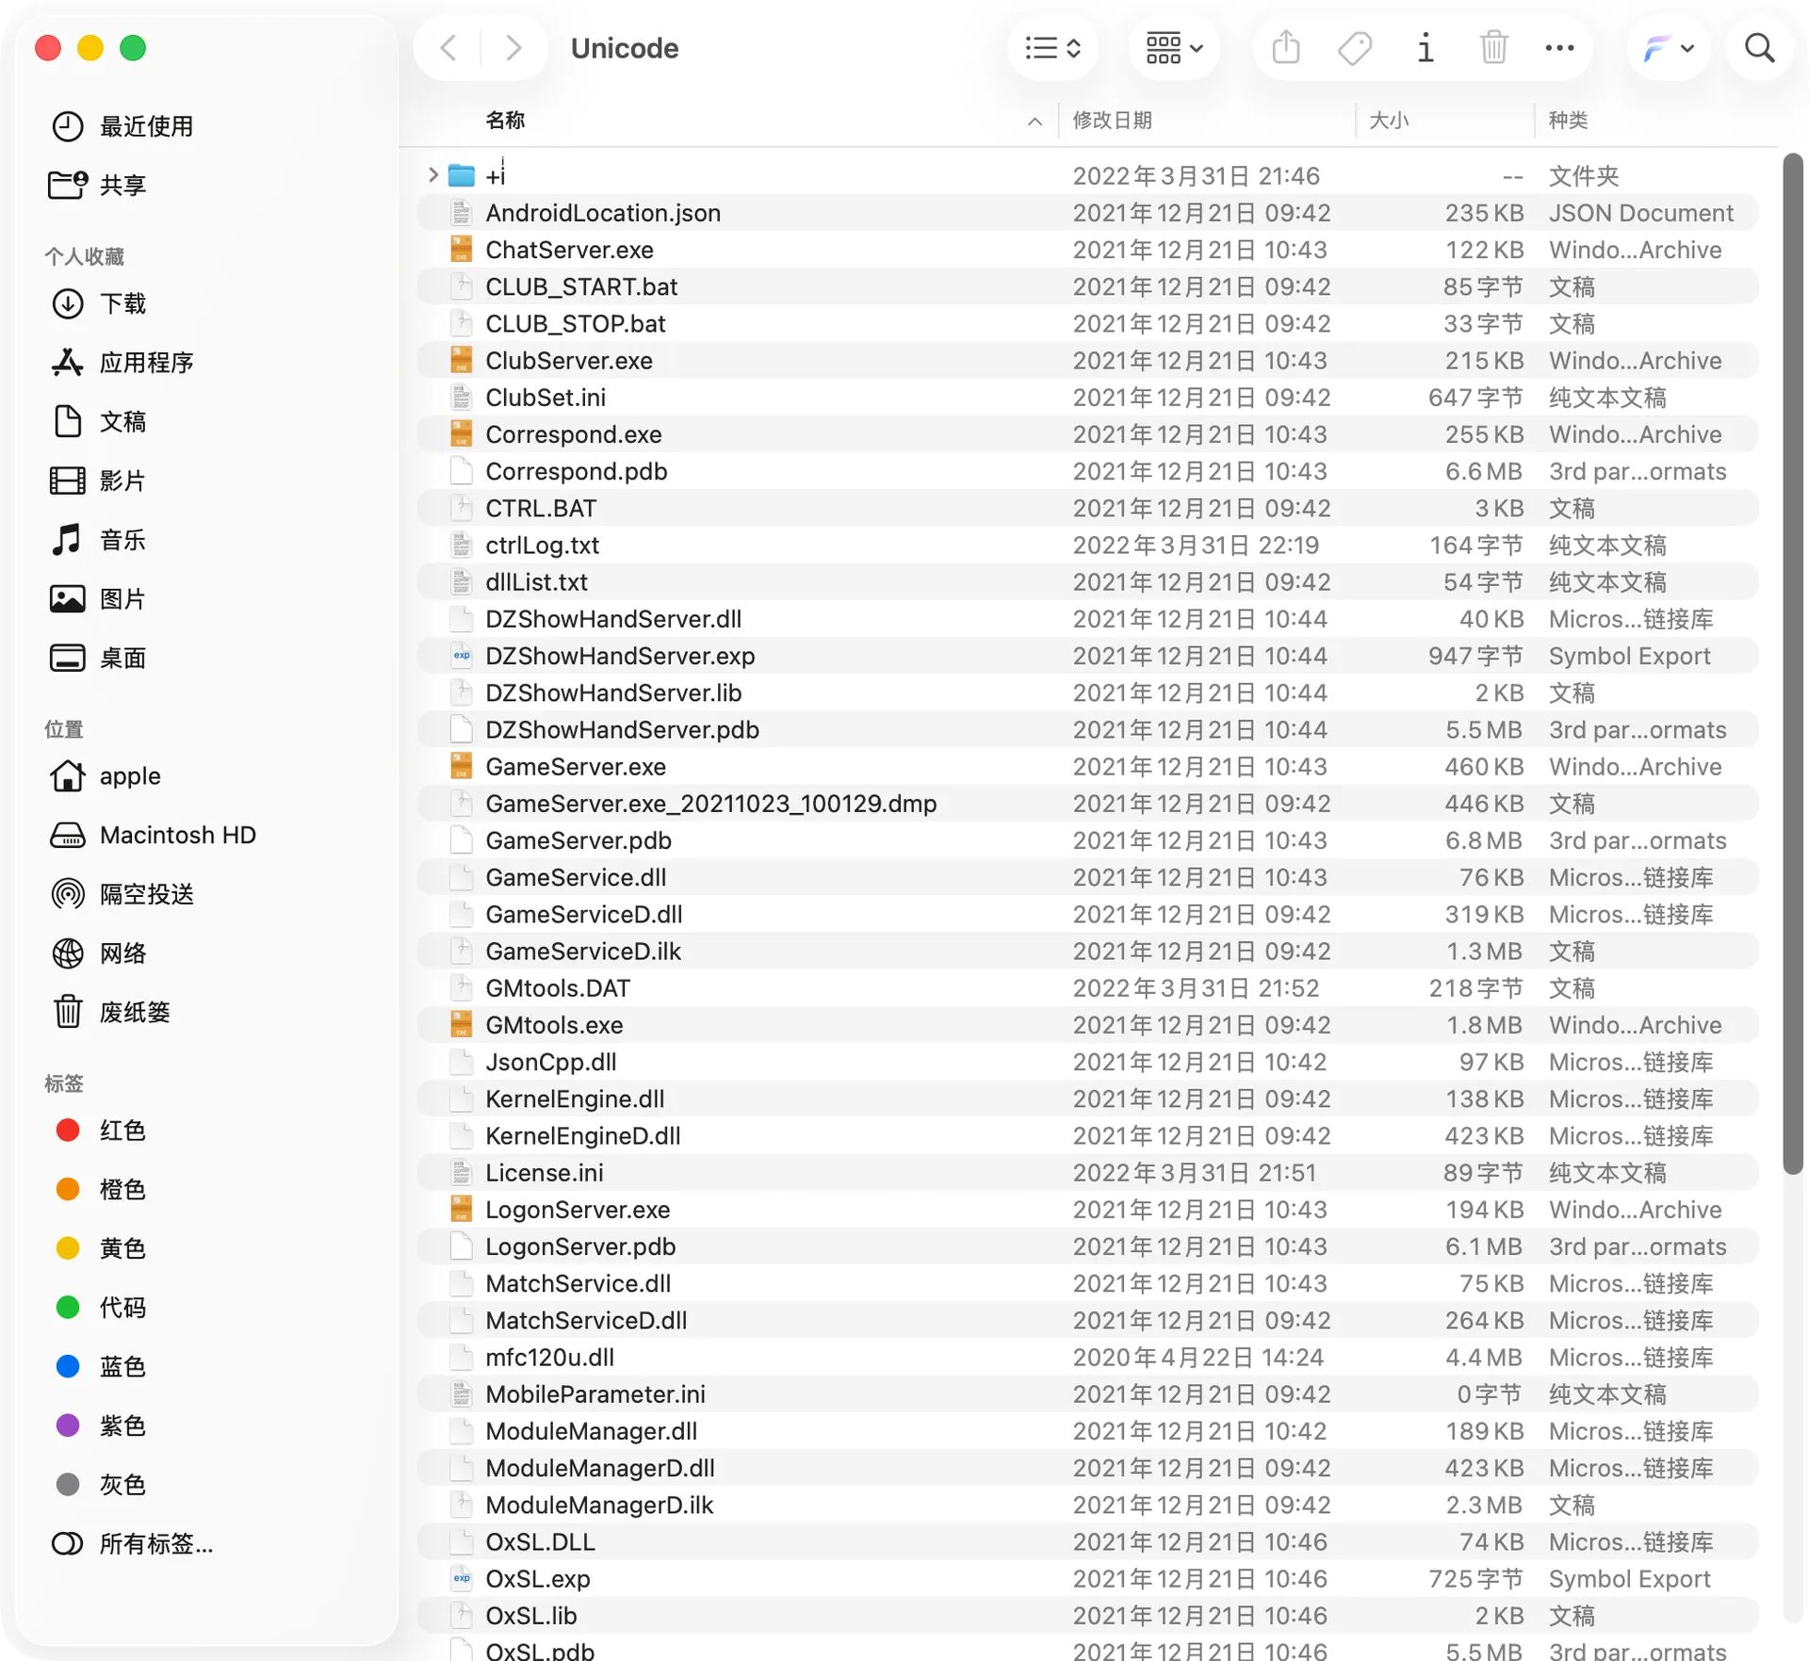Image resolution: width=1809 pixels, height=1661 pixels.
Task: Select Macintosh HD in sidebar
Action: coord(153,835)
